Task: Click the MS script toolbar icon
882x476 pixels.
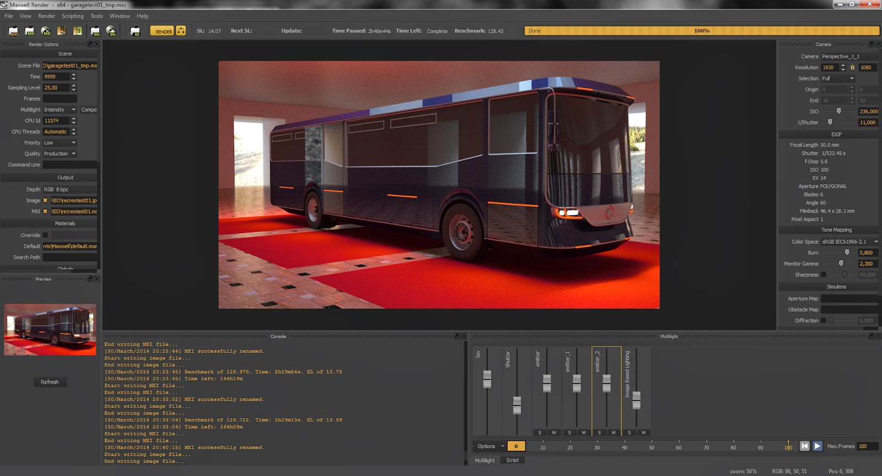Action: (135, 31)
